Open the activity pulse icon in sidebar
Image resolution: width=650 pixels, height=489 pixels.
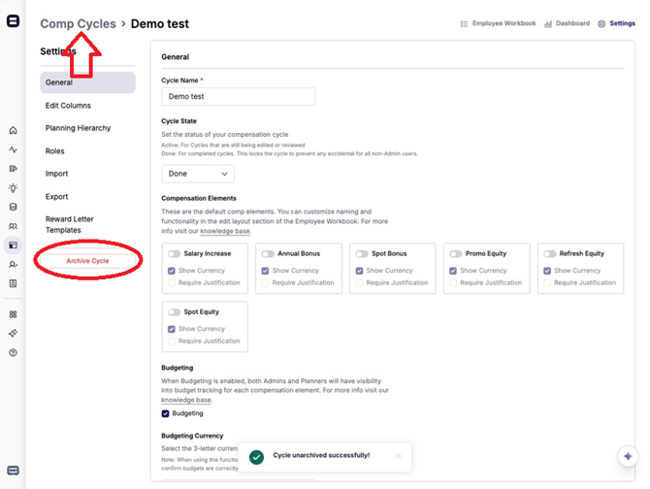(x=13, y=149)
